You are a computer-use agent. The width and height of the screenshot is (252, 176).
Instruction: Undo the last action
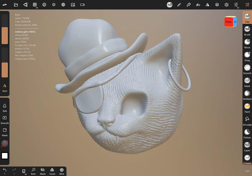pyautogui.click(x=5, y=171)
